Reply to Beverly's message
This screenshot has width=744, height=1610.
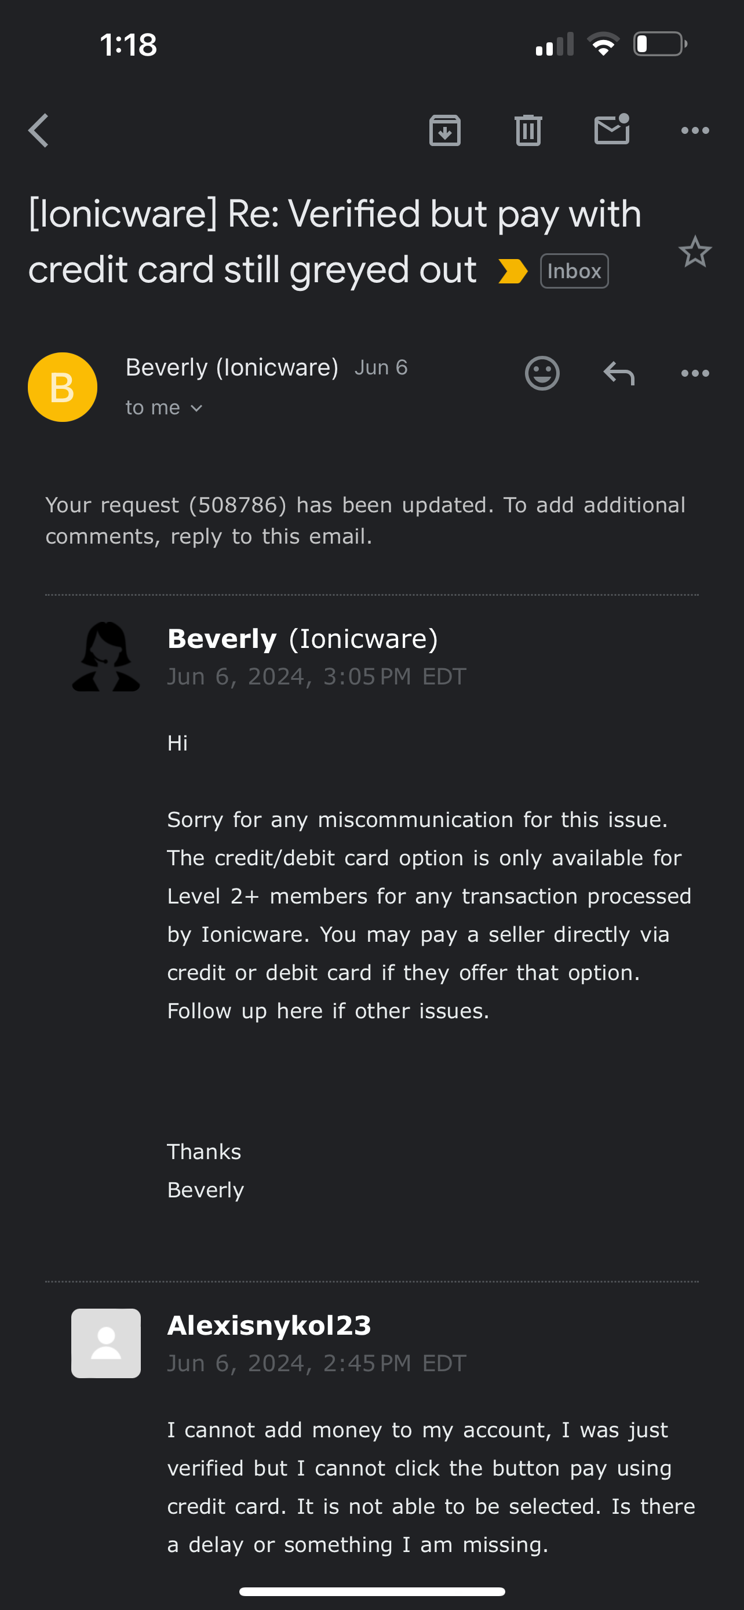click(618, 374)
